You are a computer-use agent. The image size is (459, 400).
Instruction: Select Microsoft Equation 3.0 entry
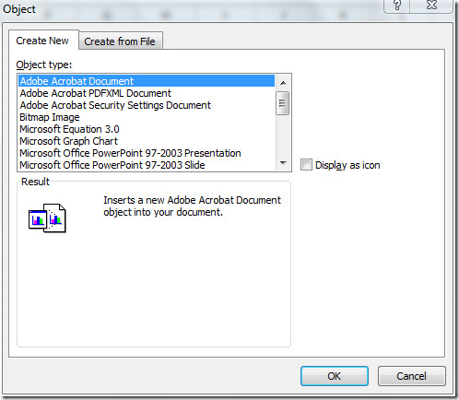pos(147,129)
